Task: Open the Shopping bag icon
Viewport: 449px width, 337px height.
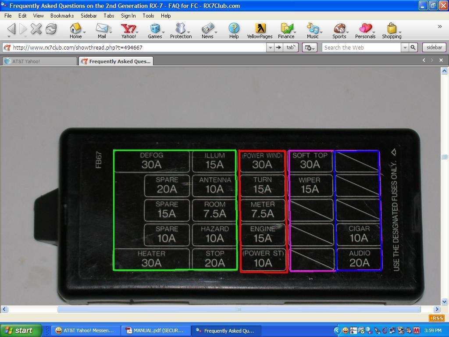Action: point(392,29)
